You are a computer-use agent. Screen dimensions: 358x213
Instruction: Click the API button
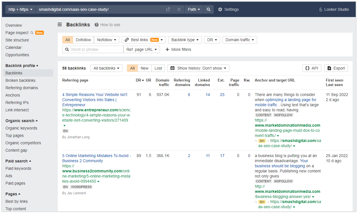[312, 68]
